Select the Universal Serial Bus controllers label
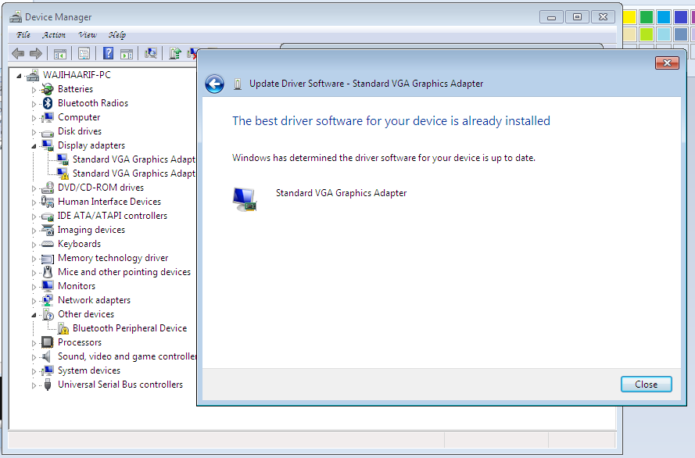The height and width of the screenshot is (458, 695). (120, 385)
